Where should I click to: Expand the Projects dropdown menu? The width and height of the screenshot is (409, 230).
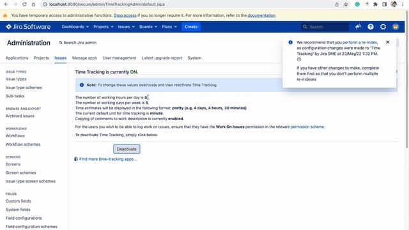104,27
